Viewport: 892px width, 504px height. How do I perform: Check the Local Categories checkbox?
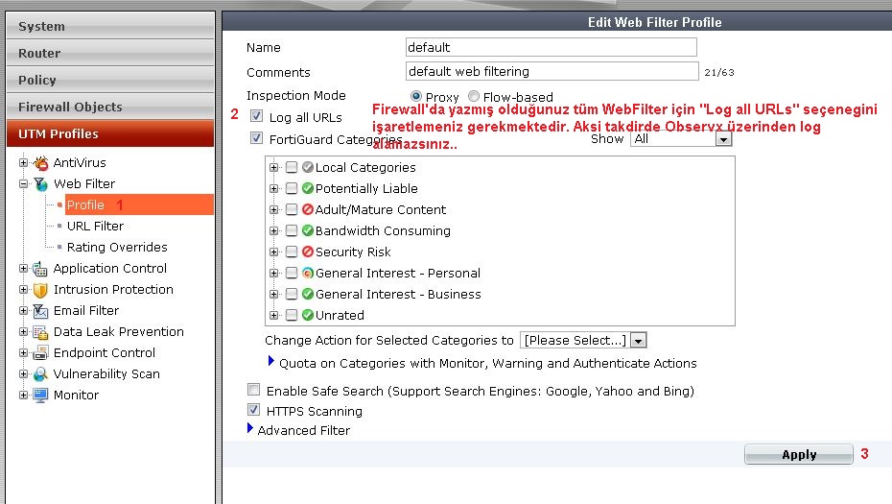tap(292, 167)
